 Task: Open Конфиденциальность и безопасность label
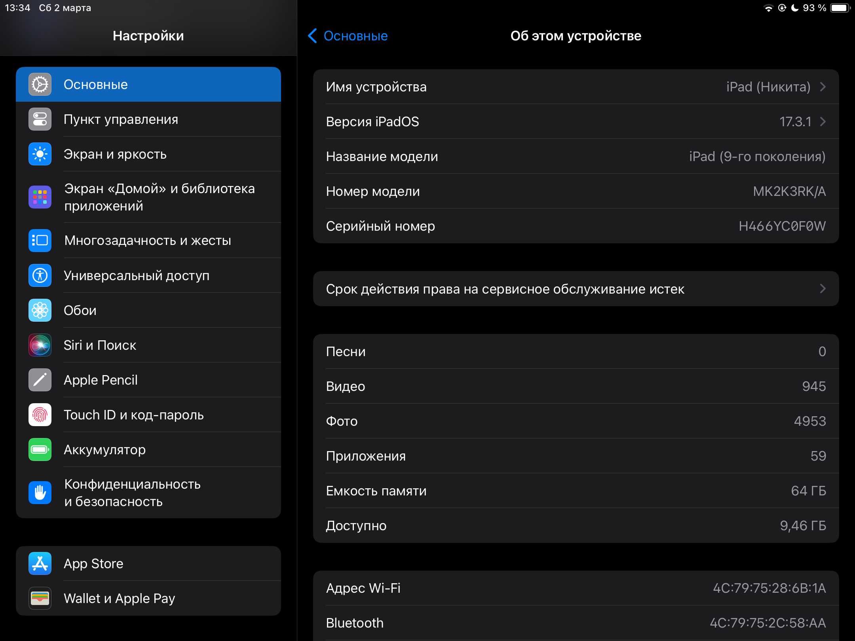coord(132,493)
